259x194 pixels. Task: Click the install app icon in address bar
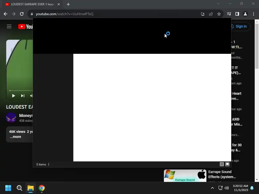click(x=203, y=14)
